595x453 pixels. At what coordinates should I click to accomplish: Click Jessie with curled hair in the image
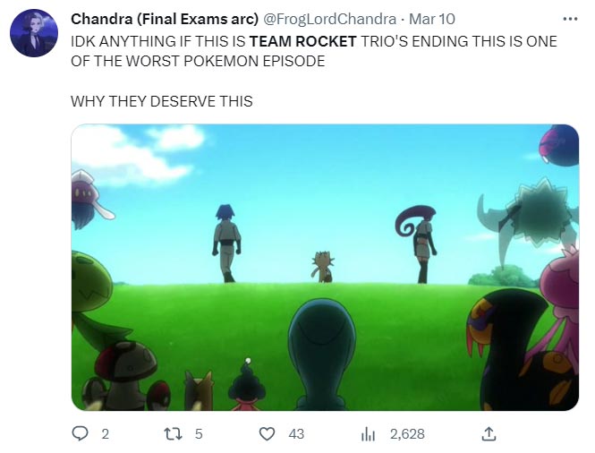[418, 244]
